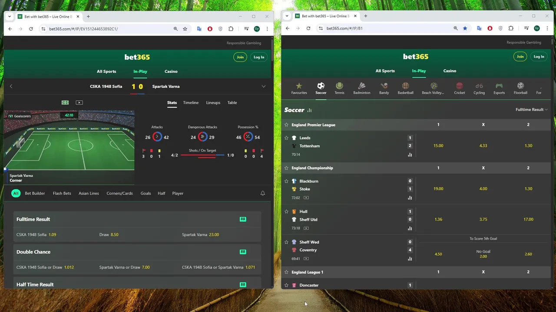Favourite Sheff Wed v Coventry match star
The width and height of the screenshot is (556, 312).
pos(286,242)
